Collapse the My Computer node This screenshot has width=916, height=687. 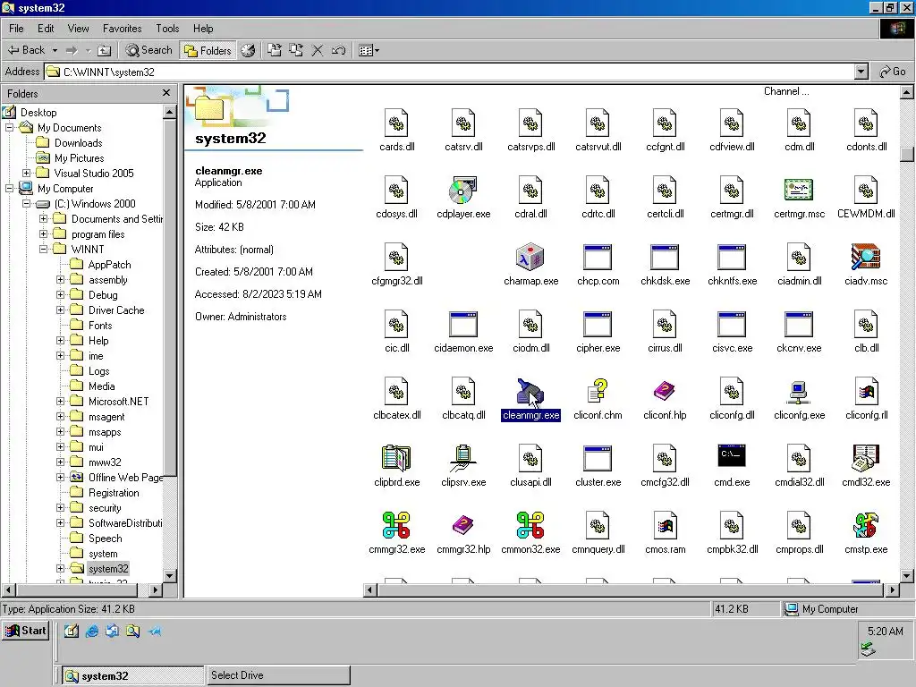point(9,188)
